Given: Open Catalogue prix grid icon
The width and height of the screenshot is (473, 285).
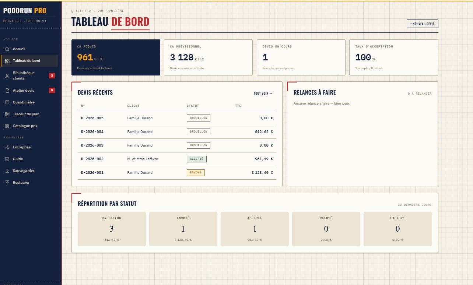Looking at the screenshot, I should pos(7,126).
